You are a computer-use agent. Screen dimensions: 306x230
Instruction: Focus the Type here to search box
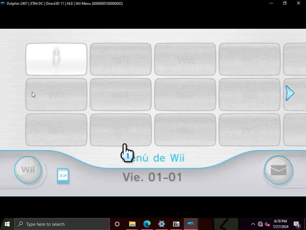pyautogui.click(x=62, y=224)
